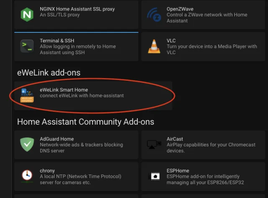Click the blue OpenZWave logo icon
This screenshot has width=268, height=198.
click(x=154, y=15)
